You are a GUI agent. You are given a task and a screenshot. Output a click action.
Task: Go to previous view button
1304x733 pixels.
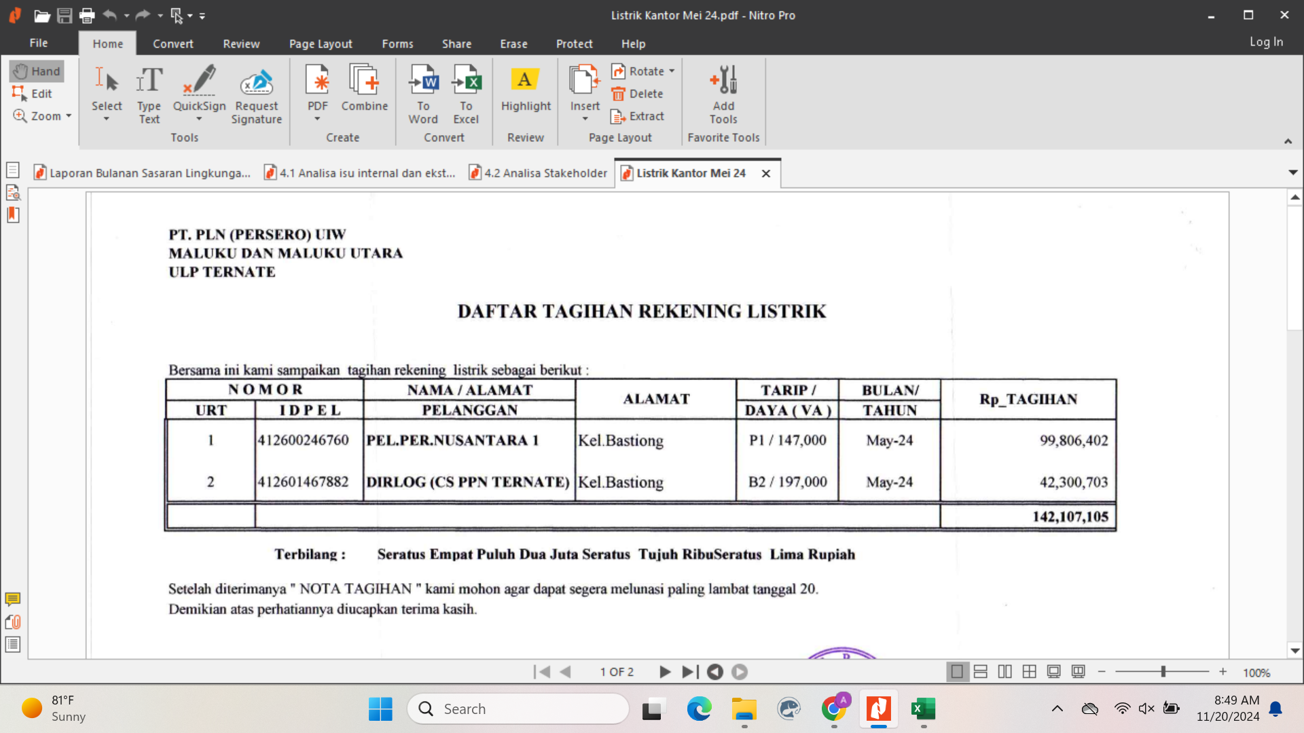coord(715,672)
